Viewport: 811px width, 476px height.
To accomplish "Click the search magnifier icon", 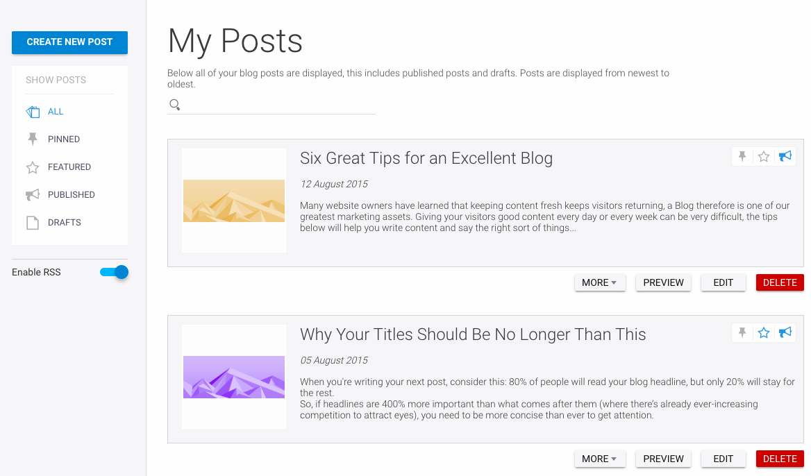I will coord(174,105).
